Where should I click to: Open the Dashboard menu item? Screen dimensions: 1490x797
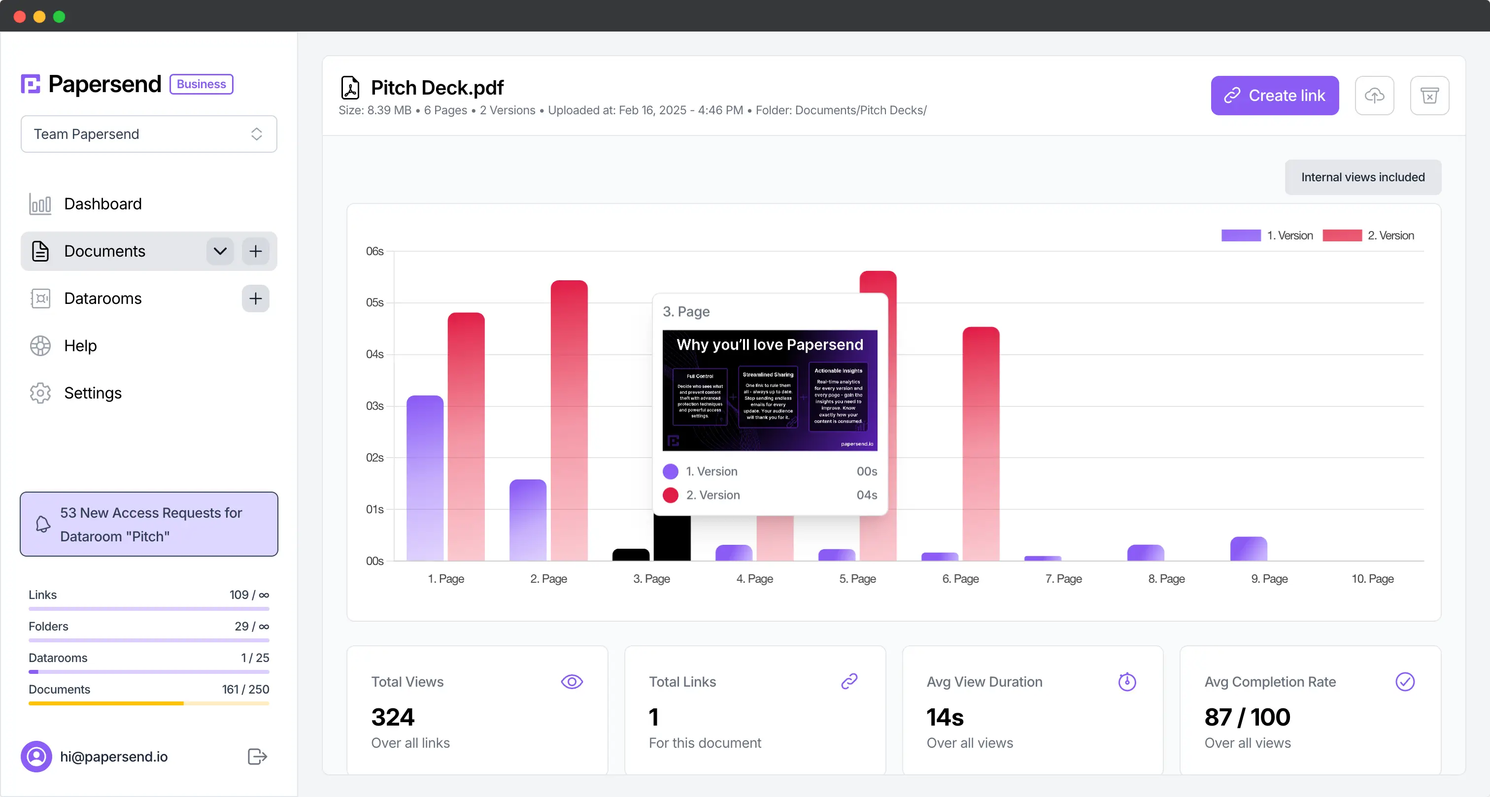point(102,204)
